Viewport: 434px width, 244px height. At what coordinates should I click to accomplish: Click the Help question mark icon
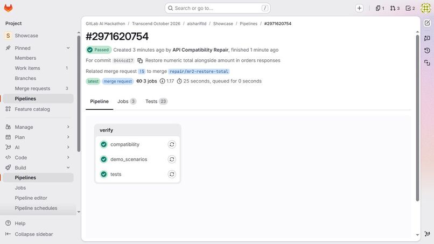[8, 223]
